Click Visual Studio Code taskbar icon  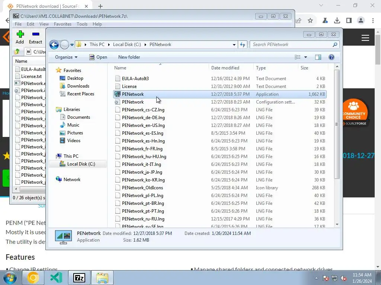(56, 278)
